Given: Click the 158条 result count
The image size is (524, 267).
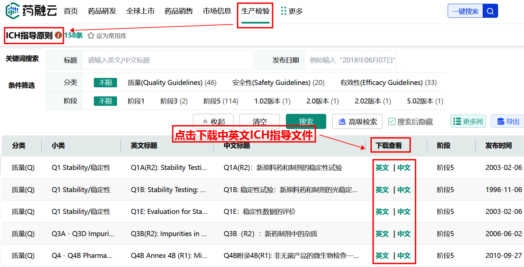Looking at the screenshot, I should tap(73, 35).
